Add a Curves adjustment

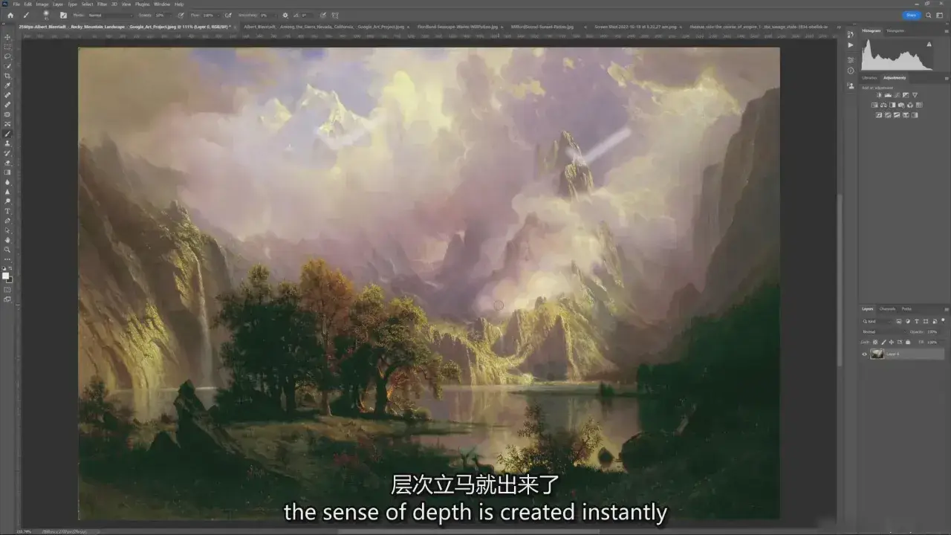pos(897,95)
